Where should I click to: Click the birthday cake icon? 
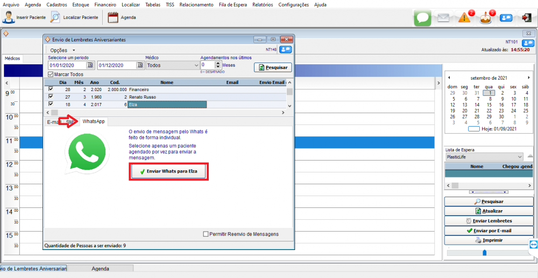[x=486, y=17]
